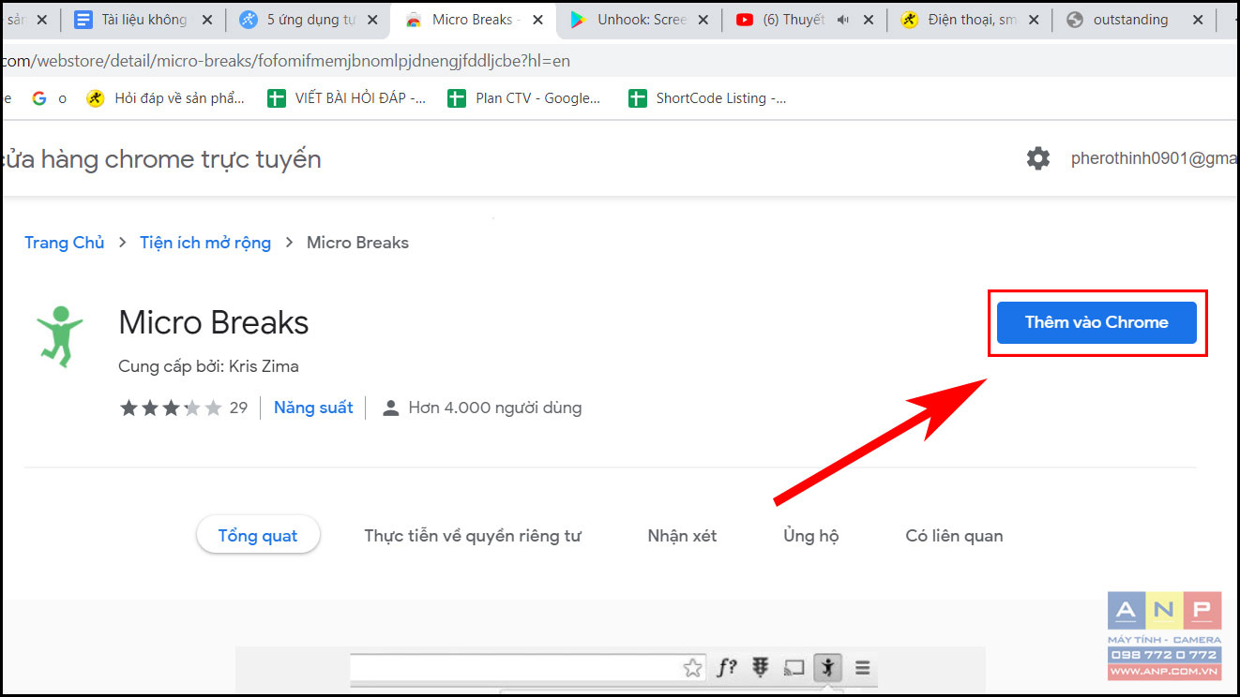Close the Tài liệu không tab
Viewport: 1240px width, 697px height.
(207, 20)
